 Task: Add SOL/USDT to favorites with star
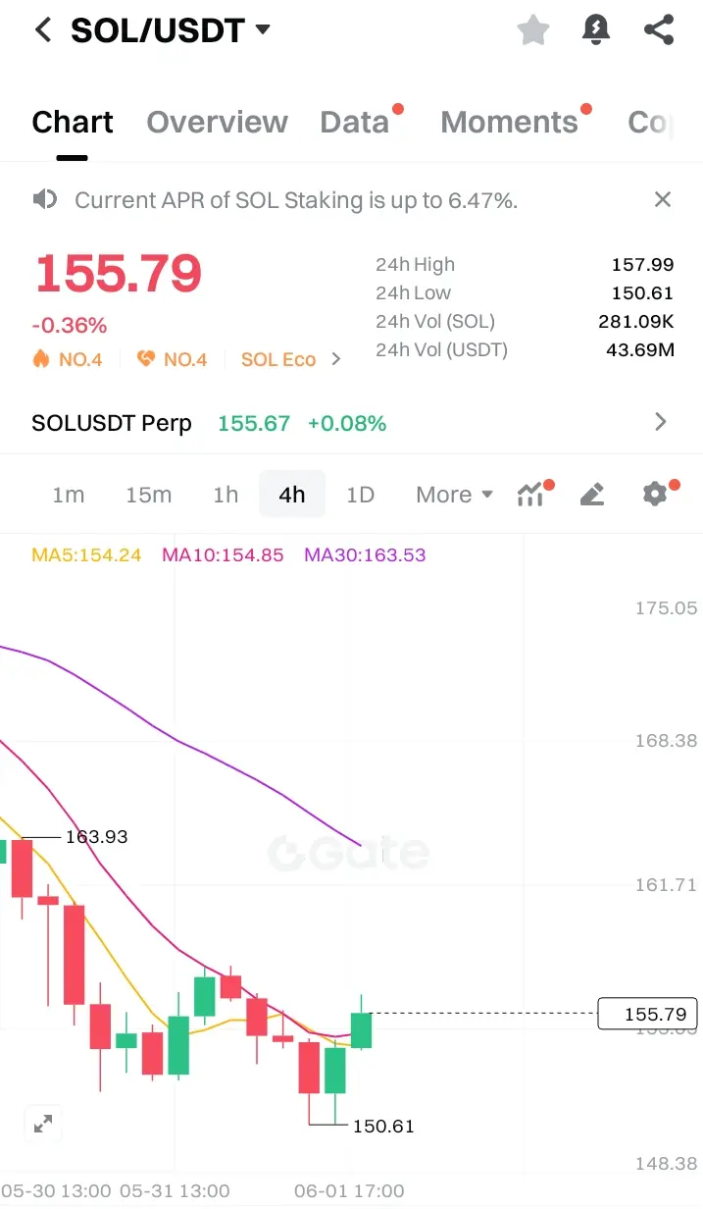pyautogui.click(x=533, y=30)
